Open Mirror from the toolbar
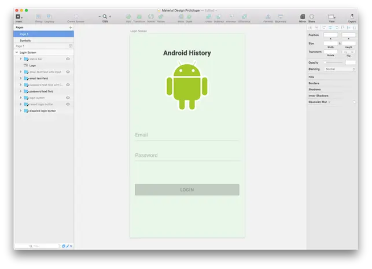Viewport: 372px width, 269px height. pyautogui.click(x=303, y=16)
